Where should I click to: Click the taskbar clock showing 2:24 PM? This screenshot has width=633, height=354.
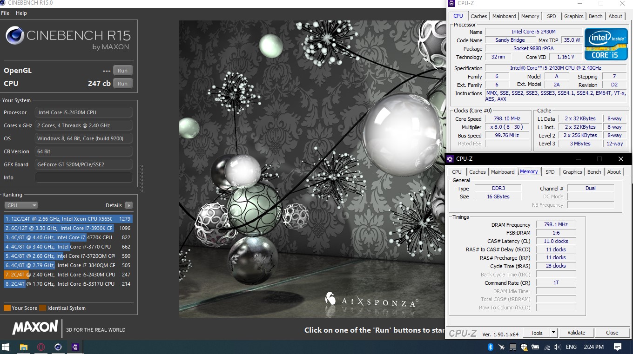pos(593,347)
